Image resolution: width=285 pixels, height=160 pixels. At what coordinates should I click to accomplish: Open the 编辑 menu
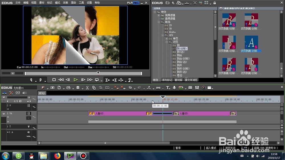(26, 3)
